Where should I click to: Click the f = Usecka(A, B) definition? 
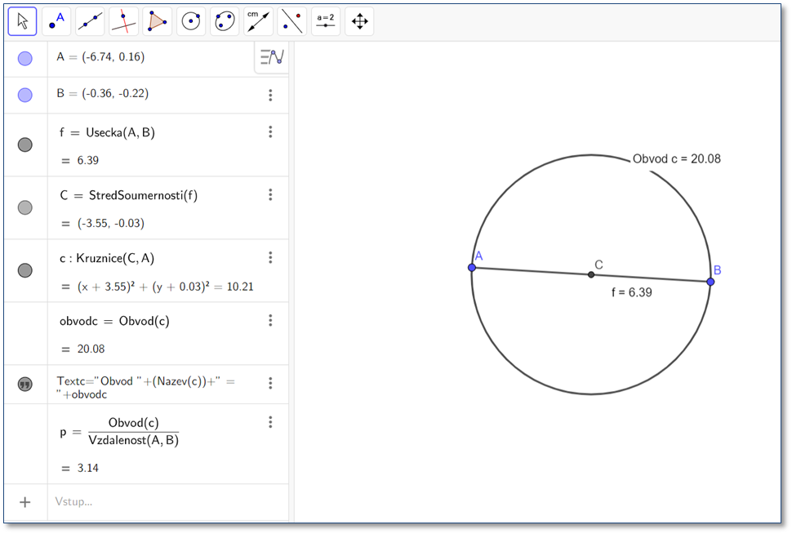tap(107, 132)
